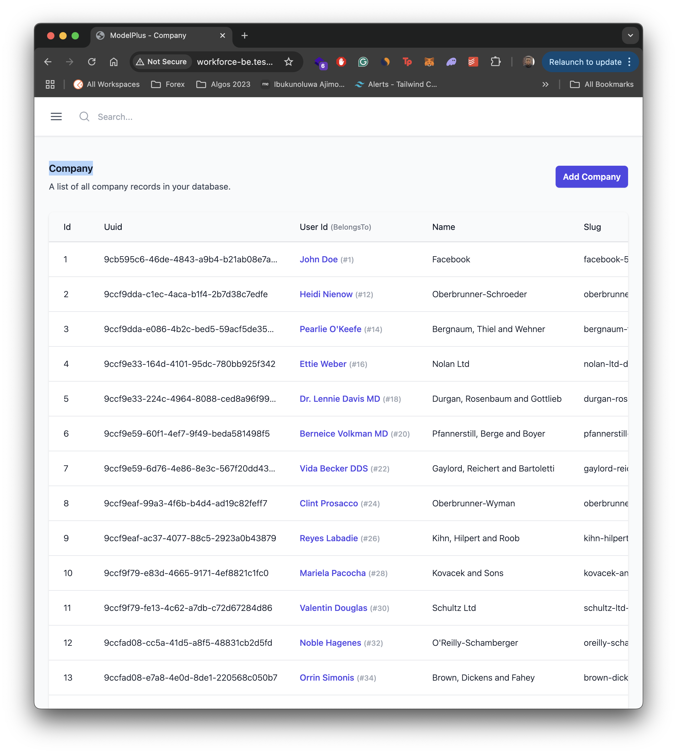Image resolution: width=677 pixels, height=754 pixels.
Task: Open a new browser tab
Action: pyautogui.click(x=244, y=36)
